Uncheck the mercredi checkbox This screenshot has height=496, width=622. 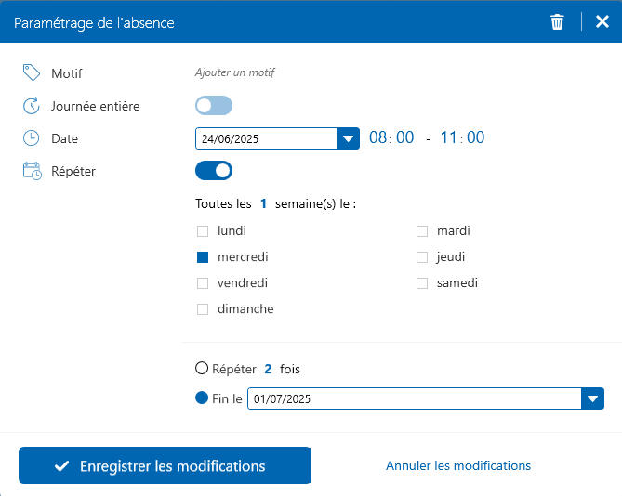203,257
